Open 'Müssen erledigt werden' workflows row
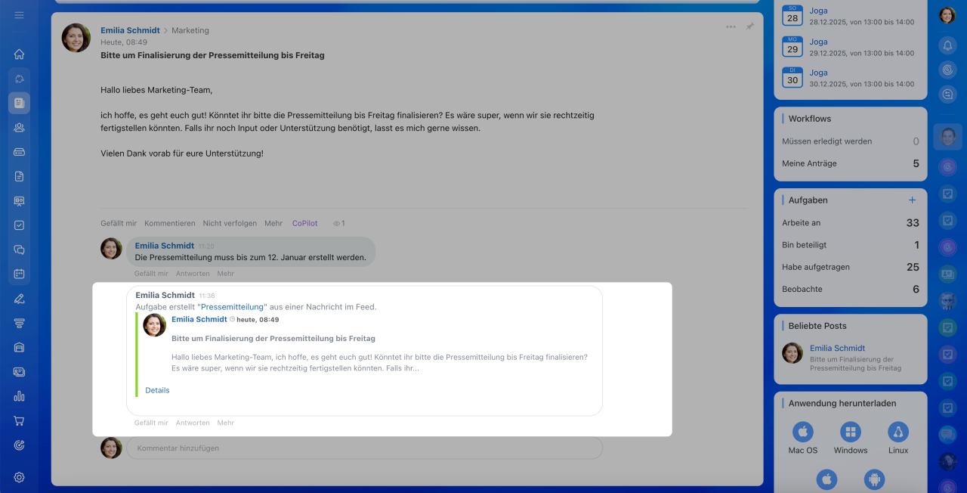Image resolution: width=967 pixels, height=493 pixels. (851, 141)
